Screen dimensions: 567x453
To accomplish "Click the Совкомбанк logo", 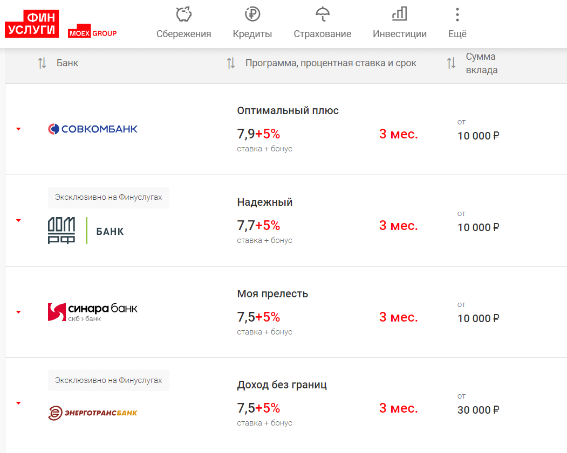I will pyautogui.click(x=93, y=129).
